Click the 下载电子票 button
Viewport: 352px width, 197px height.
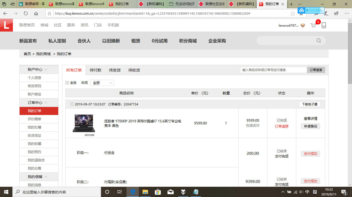[310, 104]
